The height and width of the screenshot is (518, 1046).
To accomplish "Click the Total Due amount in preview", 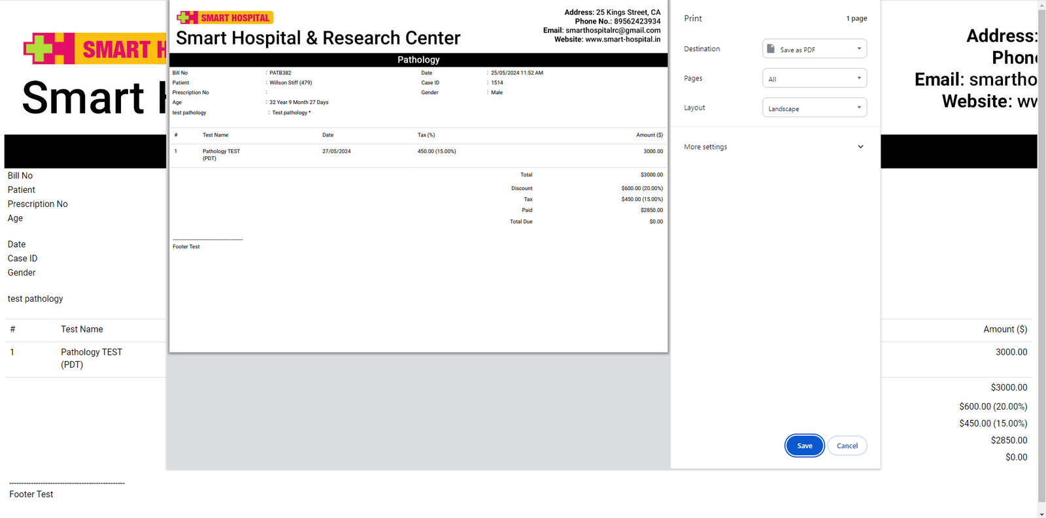I will tap(656, 221).
